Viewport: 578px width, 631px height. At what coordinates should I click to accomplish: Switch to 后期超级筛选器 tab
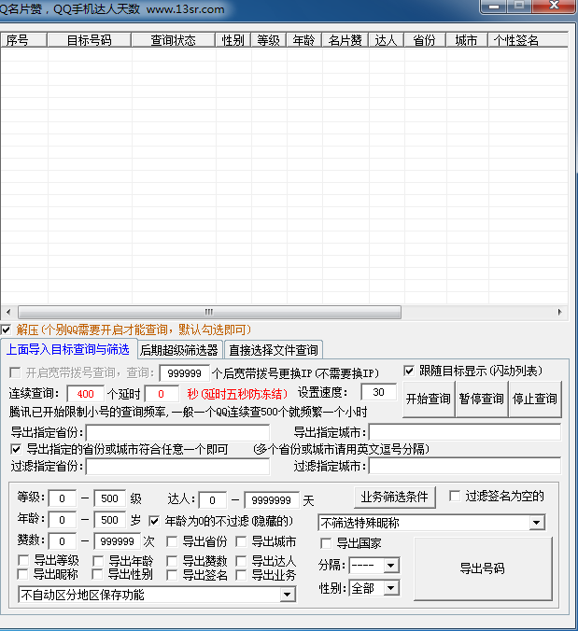tap(178, 350)
